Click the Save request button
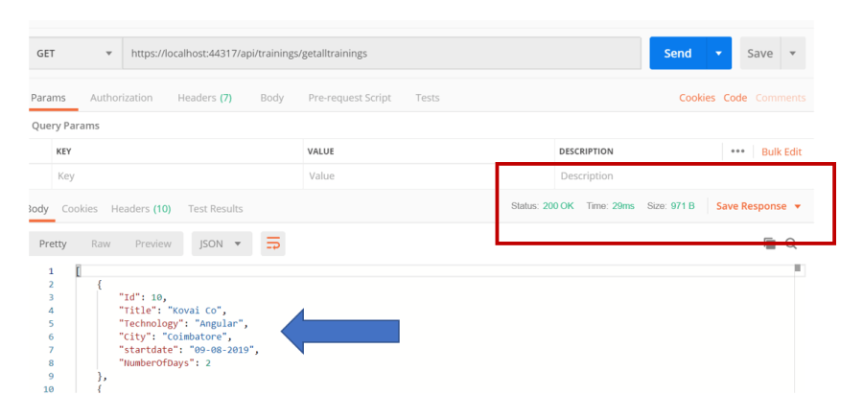The image size is (863, 395). point(758,53)
